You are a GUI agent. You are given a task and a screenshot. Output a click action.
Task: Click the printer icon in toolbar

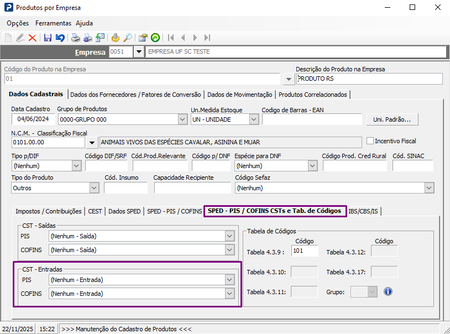point(75,38)
